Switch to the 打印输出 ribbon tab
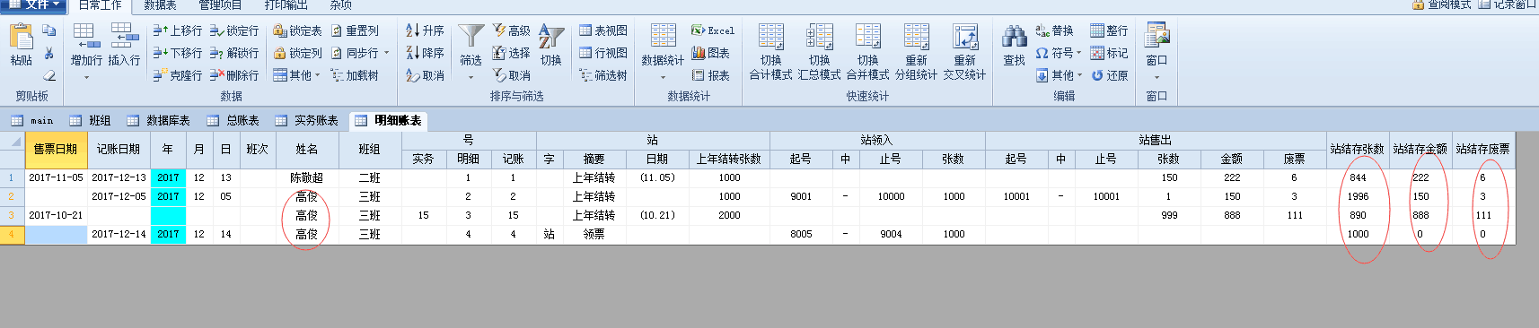 click(286, 4)
